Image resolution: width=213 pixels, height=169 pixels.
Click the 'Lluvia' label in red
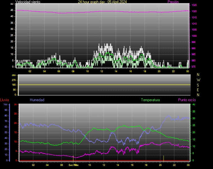tap(4, 100)
